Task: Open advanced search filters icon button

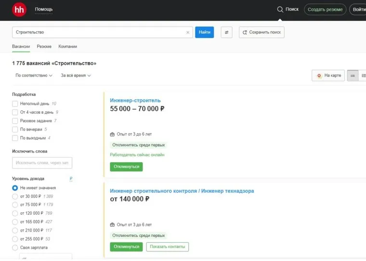Action: (x=227, y=32)
